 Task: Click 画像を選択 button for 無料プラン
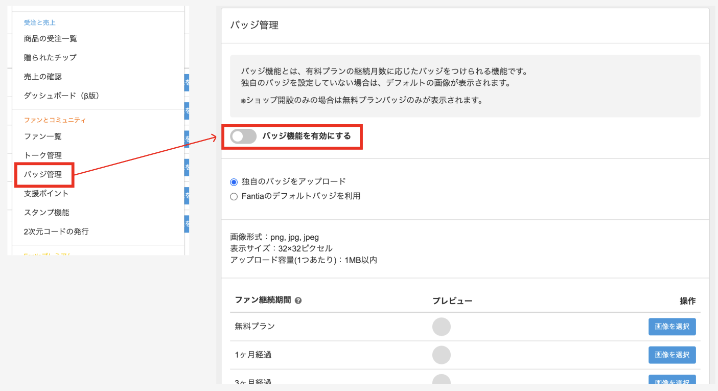click(x=672, y=327)
